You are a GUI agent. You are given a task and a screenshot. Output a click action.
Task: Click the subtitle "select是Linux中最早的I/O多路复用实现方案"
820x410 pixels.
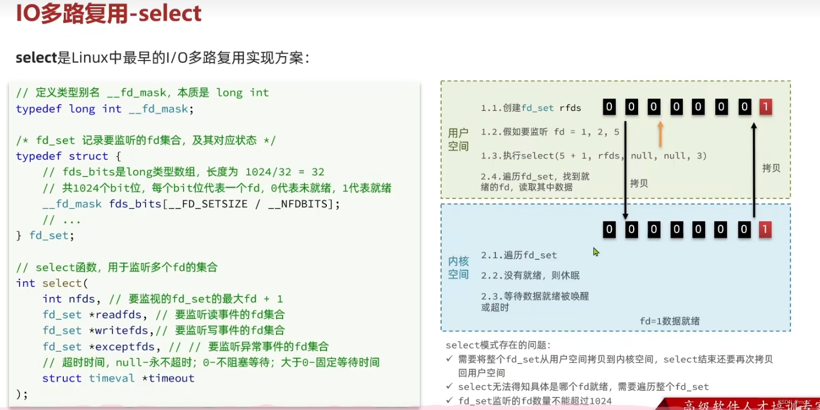(162, 58)
